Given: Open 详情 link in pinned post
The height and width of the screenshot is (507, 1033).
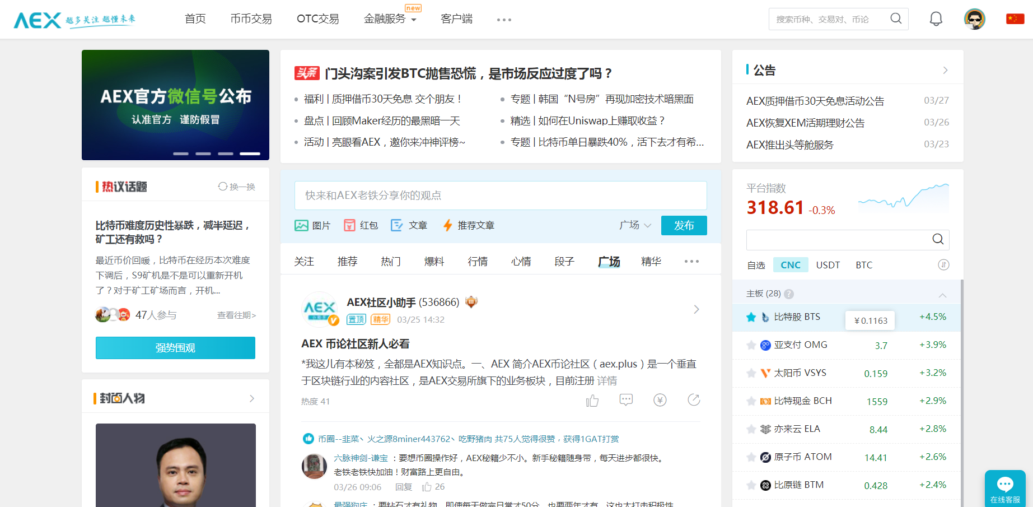Looking at the screenshot, I should click(x=607, y=381).
